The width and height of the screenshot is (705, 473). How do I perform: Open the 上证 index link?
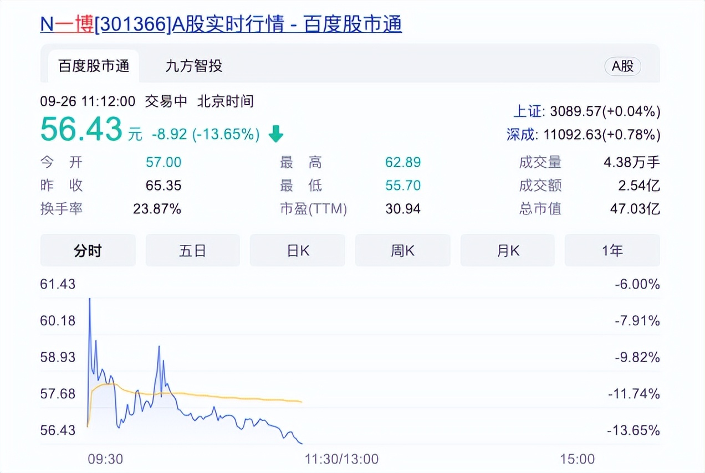coord(527,111)
